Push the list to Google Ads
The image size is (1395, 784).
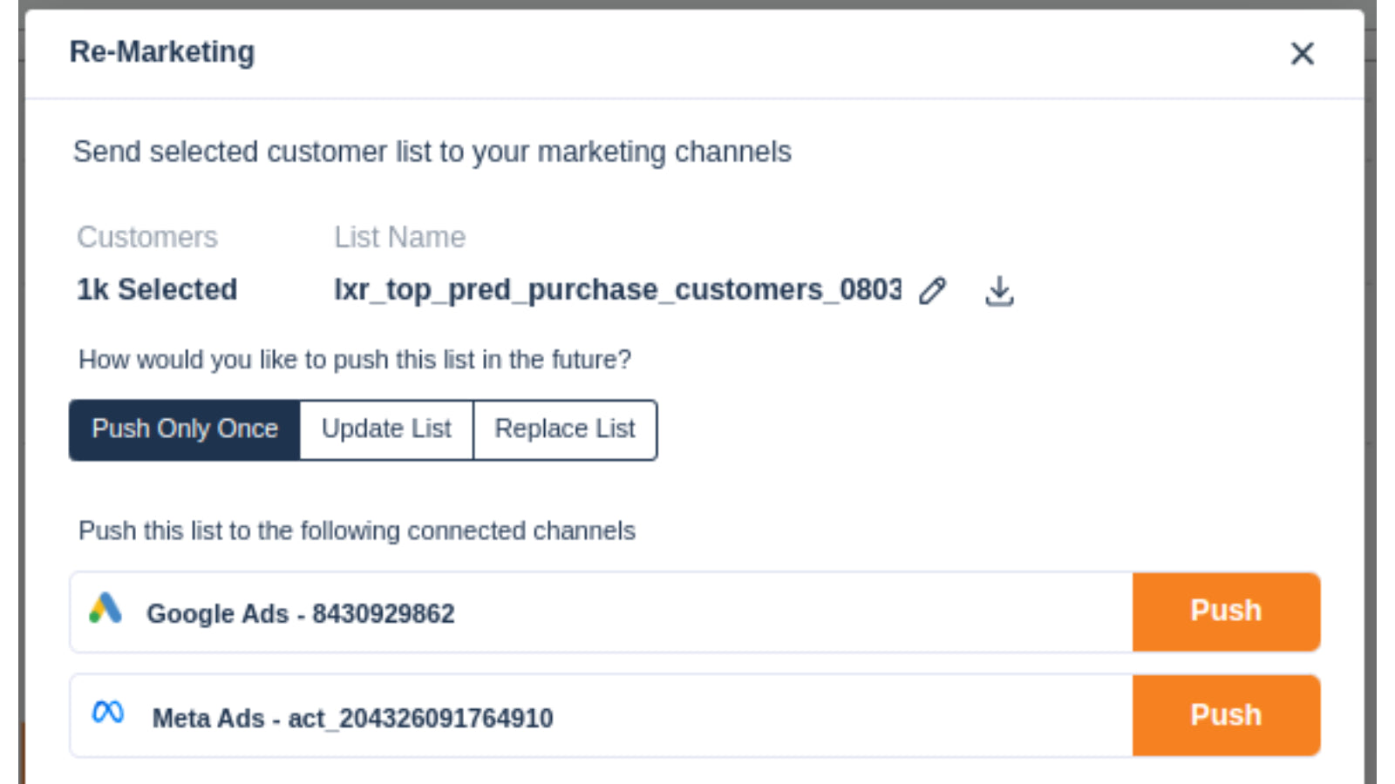coord(1225,611)
